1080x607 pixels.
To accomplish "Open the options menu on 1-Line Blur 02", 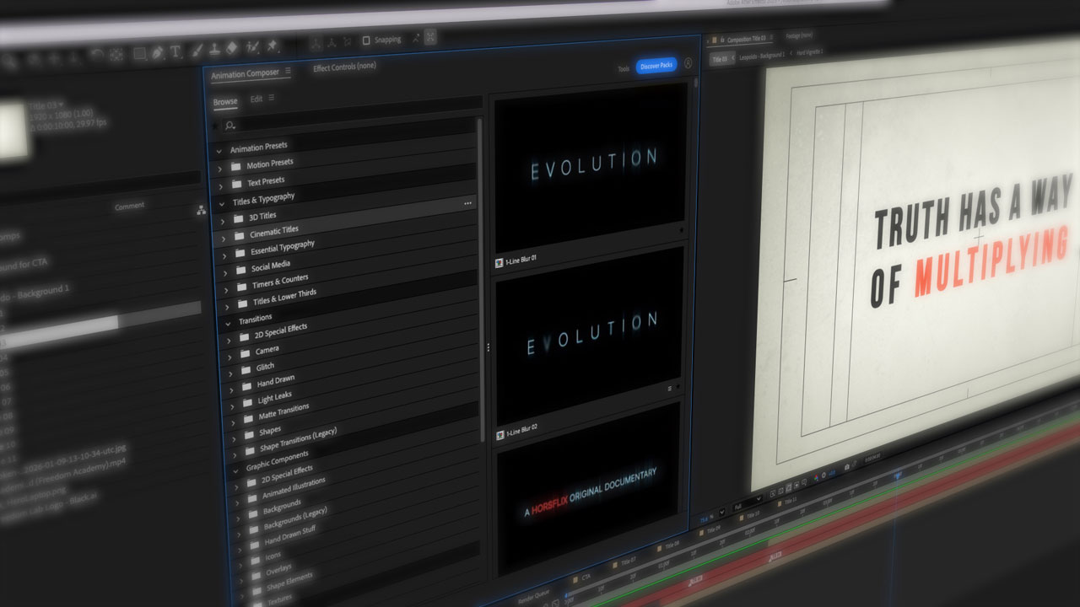I will click(670, 388).
